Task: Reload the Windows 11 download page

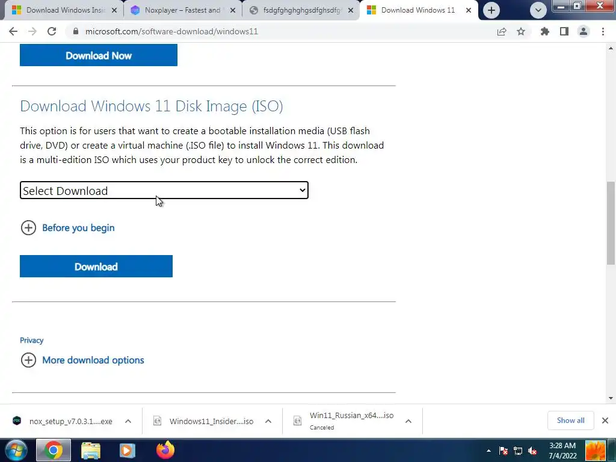Action: (52, 31)
